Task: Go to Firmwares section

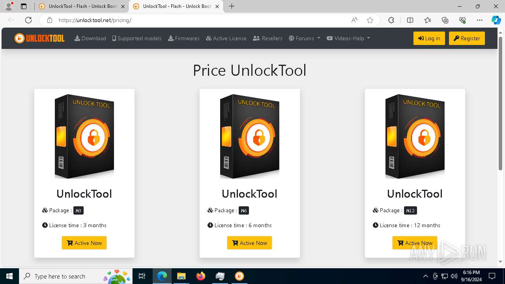Action: click(x=184, y=38)
